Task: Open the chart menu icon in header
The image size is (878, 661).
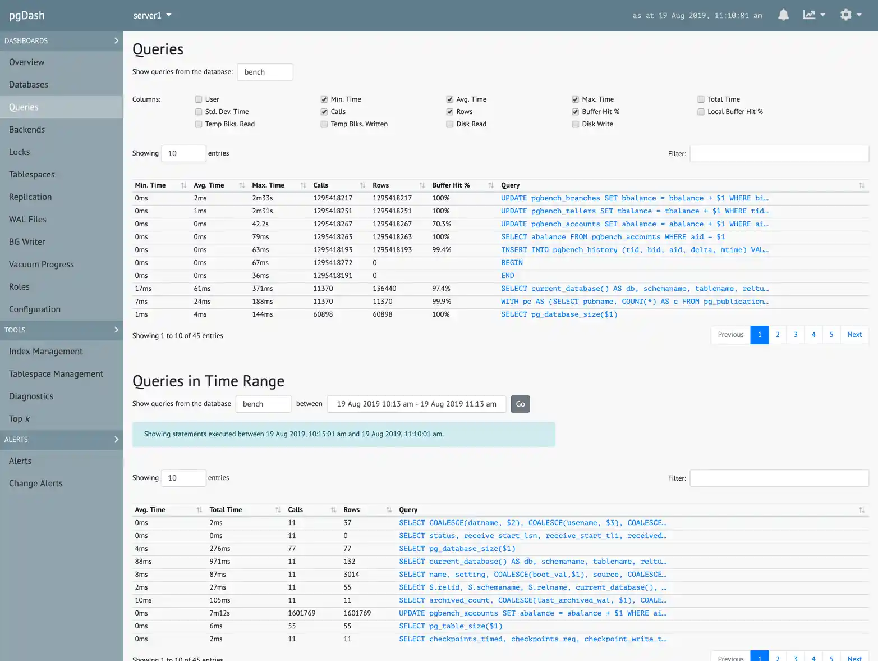Action: click(813, 15)
